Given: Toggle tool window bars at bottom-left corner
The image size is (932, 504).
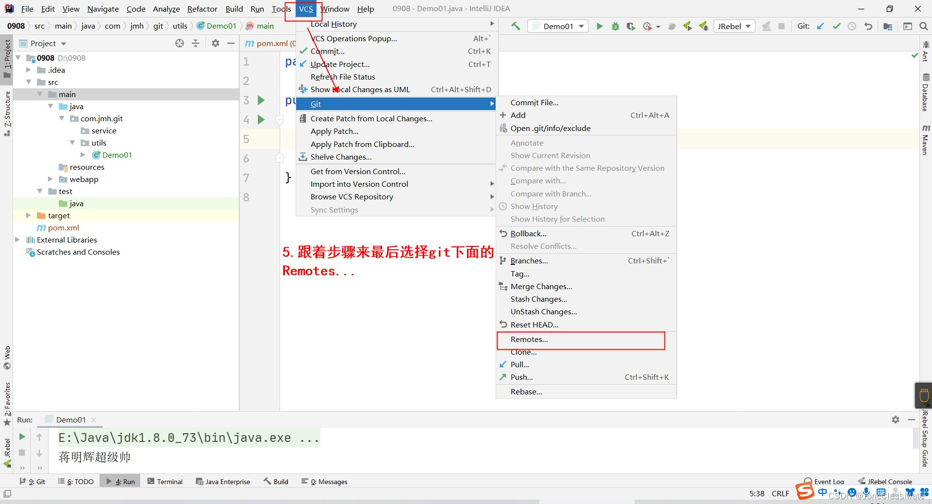Looking at the screenshot, I should 7,494.
